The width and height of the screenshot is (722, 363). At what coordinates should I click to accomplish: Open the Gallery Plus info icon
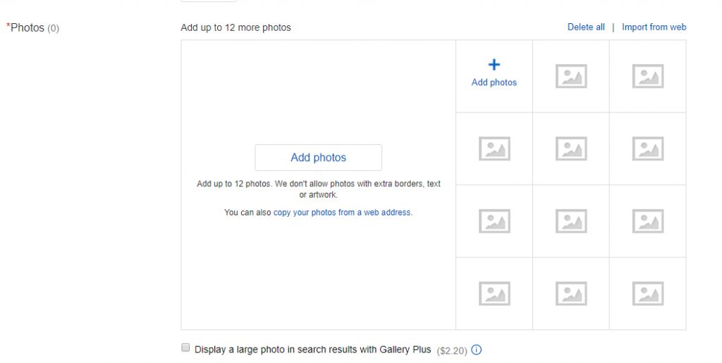tap(477, 350)
